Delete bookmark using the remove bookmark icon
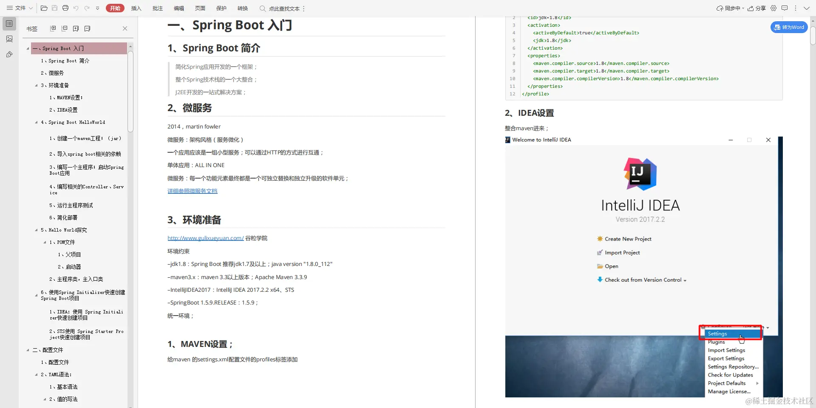Screen dimensions: 816x408 coord(88,28)
